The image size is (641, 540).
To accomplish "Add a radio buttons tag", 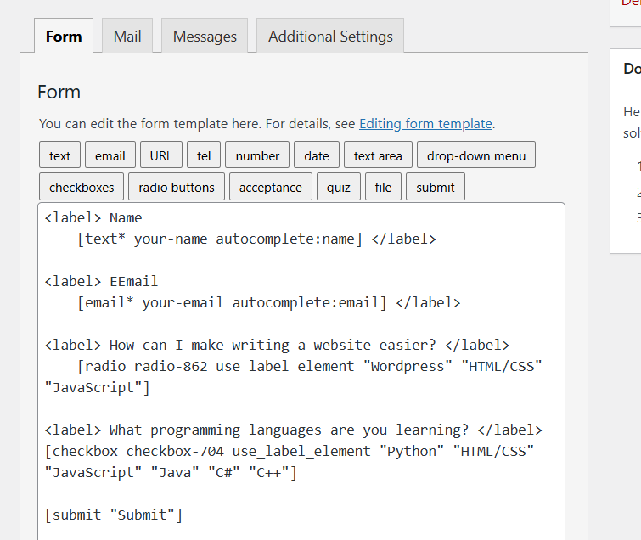I will click(177, 187).
